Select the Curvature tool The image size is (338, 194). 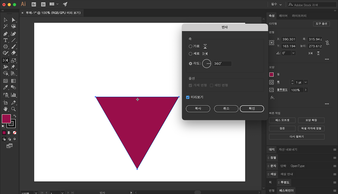[13, 34]
